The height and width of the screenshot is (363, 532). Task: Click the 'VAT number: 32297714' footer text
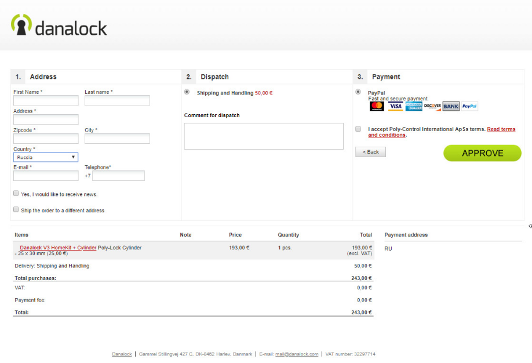[x=350, y=354]
